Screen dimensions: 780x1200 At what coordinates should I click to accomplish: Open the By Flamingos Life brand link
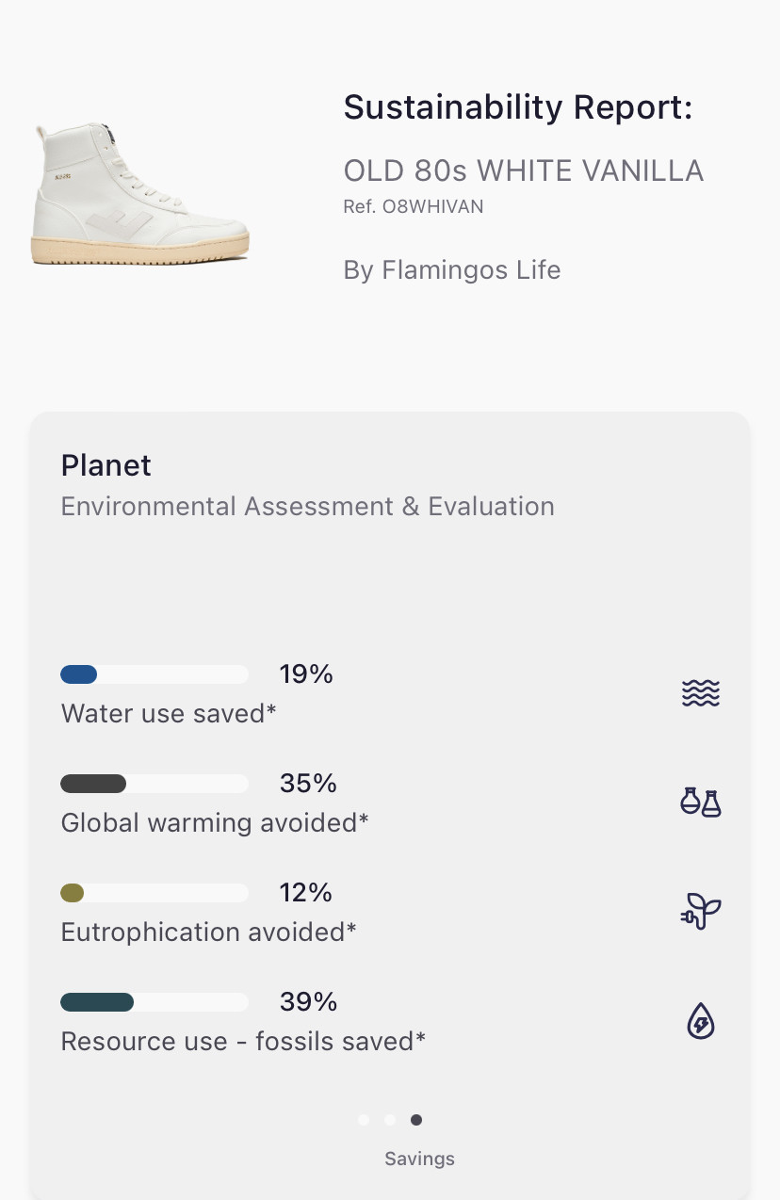452,270
